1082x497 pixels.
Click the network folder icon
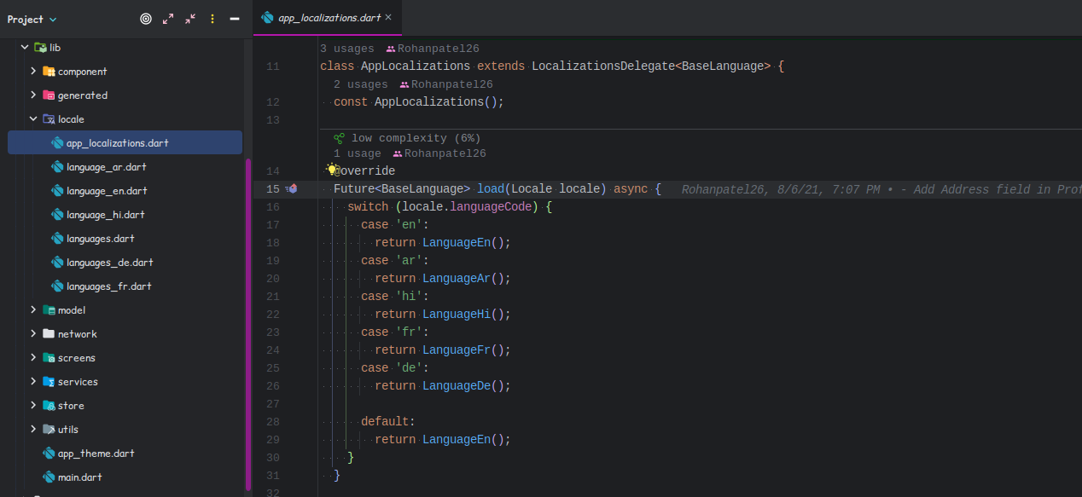[x=49, y=334]
